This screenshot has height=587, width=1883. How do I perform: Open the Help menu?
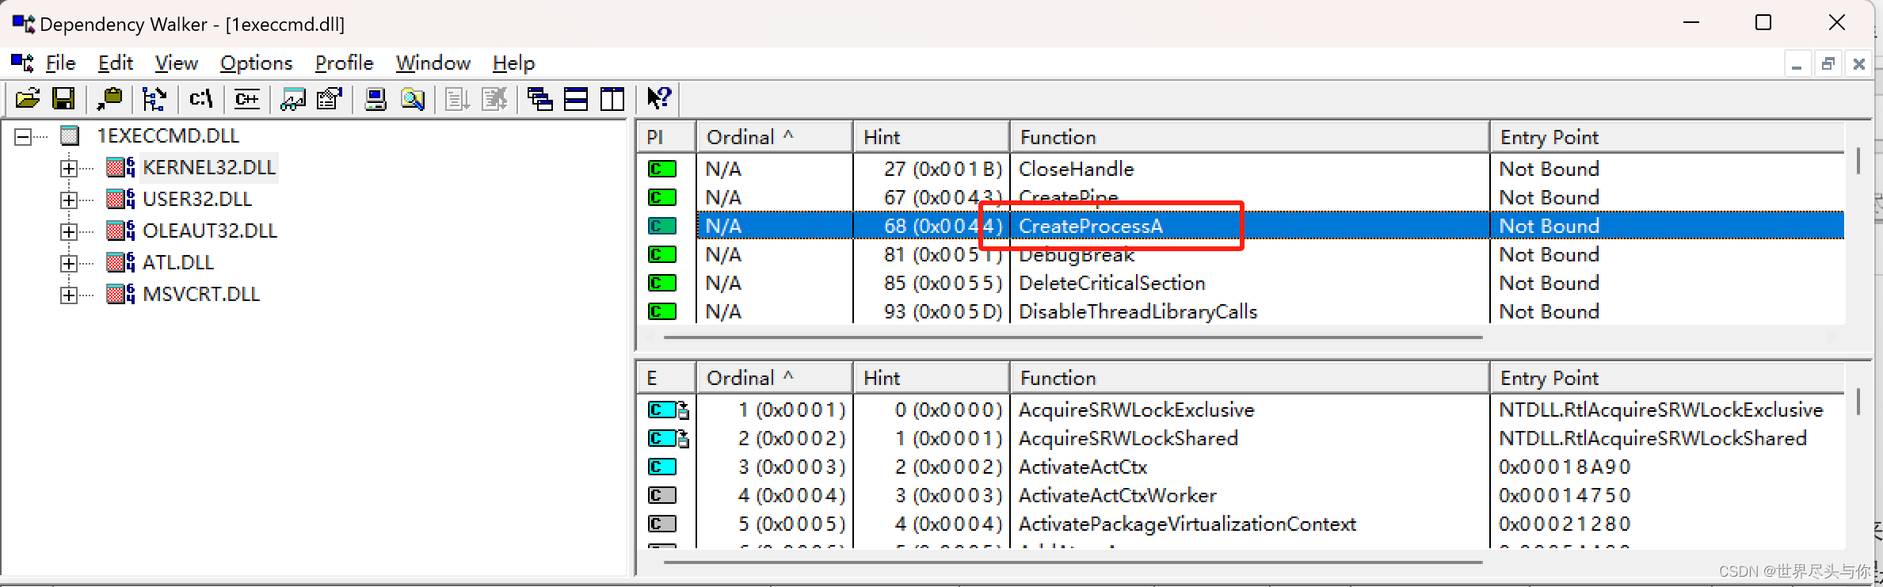coord(513,63)
